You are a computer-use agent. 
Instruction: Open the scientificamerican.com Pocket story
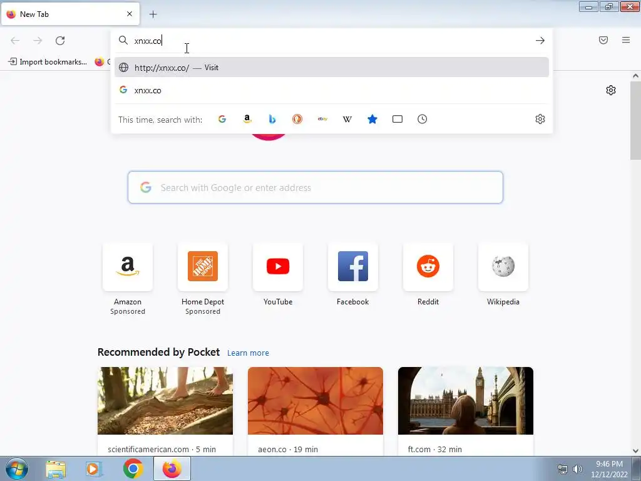[165, 411]
